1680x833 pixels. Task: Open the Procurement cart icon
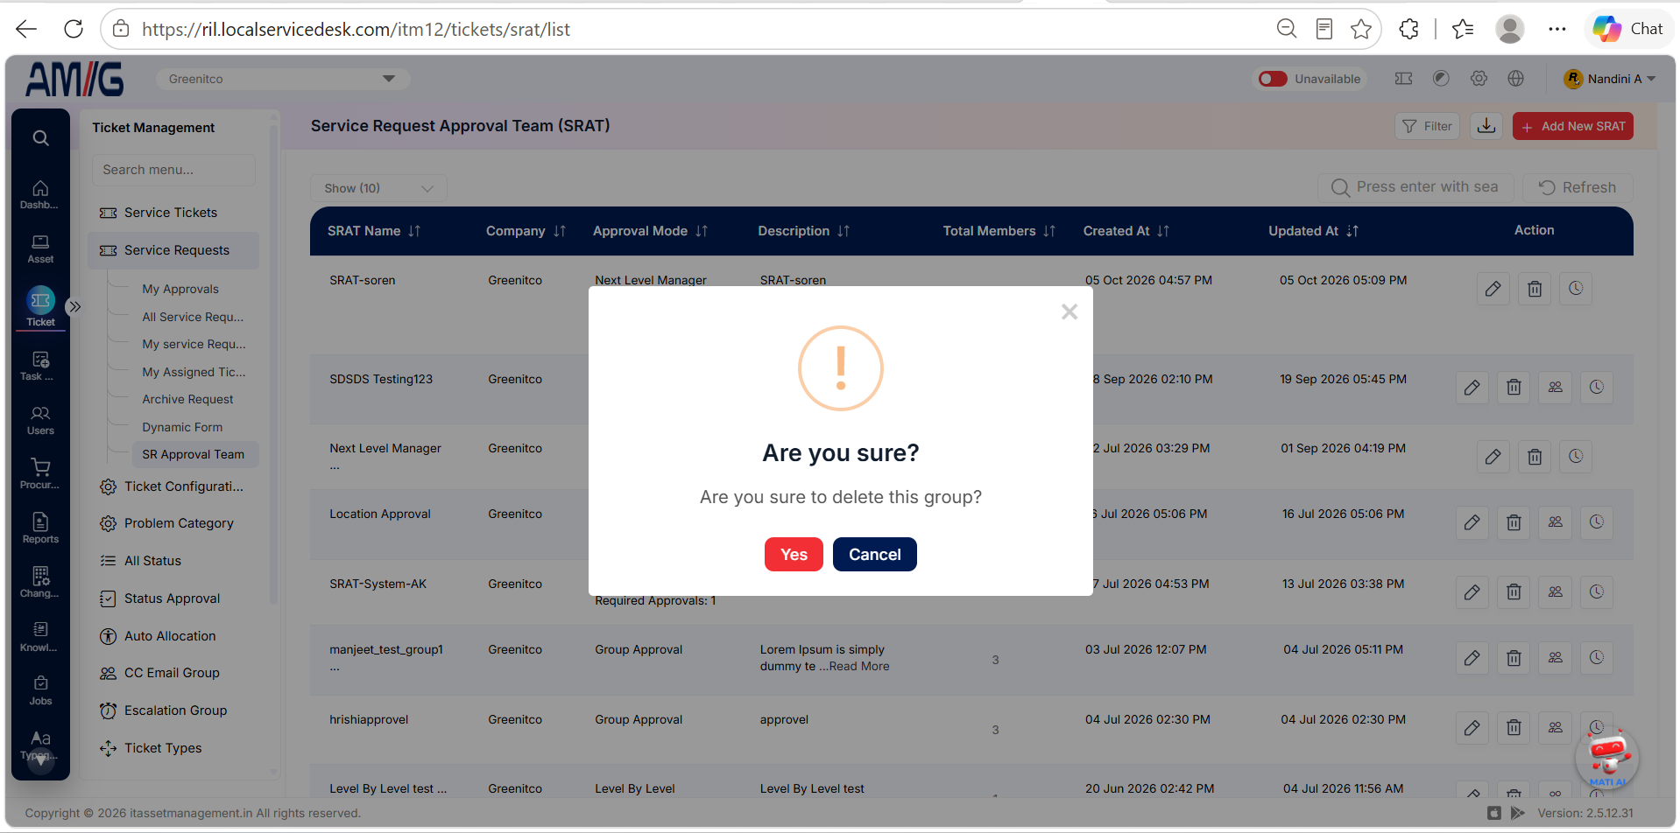(x=40, y=473)
